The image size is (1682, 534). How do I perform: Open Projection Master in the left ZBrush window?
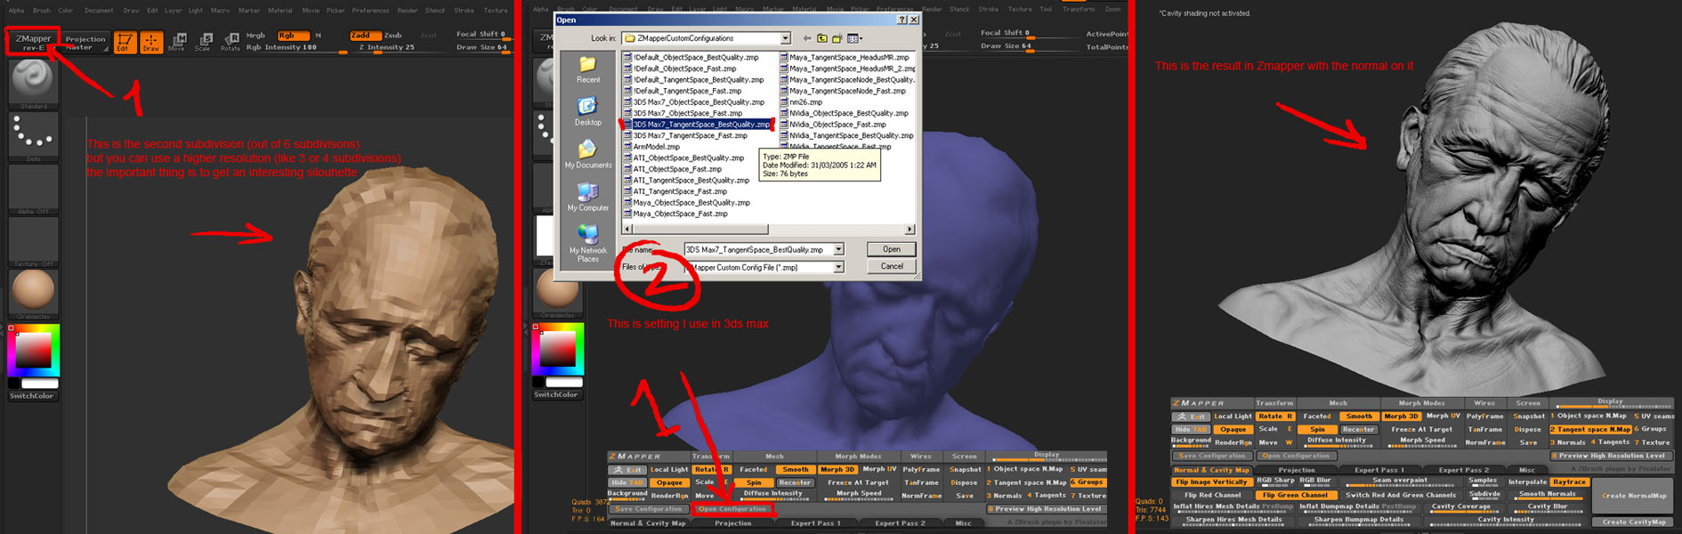click(85, 42)
